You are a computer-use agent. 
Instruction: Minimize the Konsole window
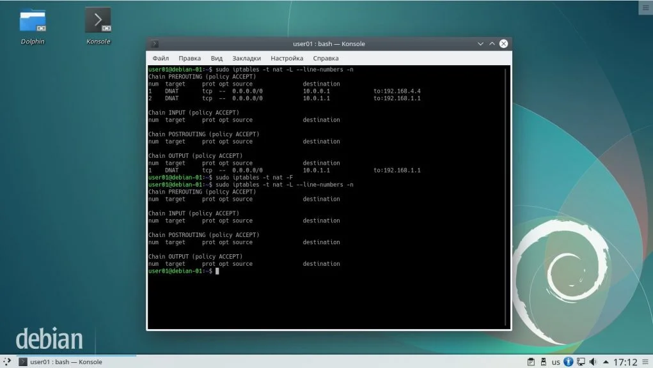pos(480,43)
